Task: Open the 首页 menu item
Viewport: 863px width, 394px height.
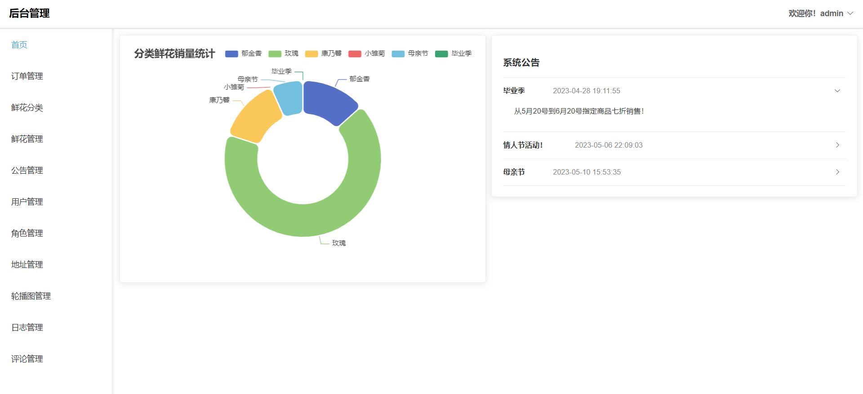Action: (x=19, y=44)
